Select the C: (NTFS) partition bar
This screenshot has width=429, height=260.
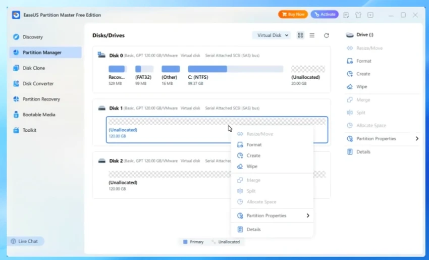click(x=235, y=69)
